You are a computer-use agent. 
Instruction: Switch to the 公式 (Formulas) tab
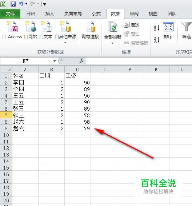click(96, 14)
